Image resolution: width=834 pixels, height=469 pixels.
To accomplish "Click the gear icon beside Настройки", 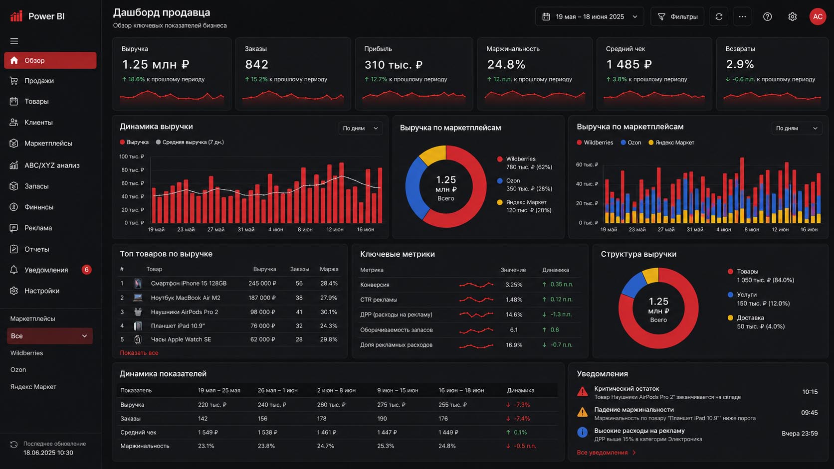I will pos(14,291).
